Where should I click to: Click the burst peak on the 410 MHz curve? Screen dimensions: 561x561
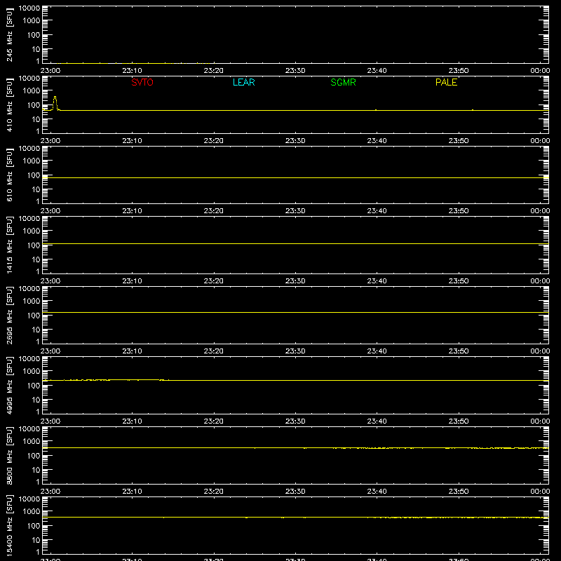(x=55, y=97)
